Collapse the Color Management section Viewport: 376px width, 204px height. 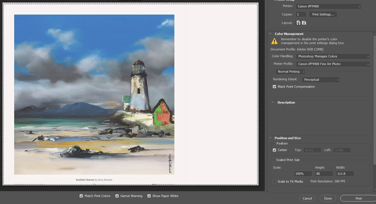(270, 34)
